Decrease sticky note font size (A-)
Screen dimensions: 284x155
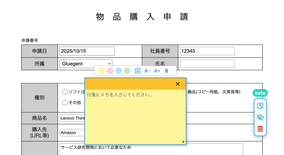(x=148, y=71)
